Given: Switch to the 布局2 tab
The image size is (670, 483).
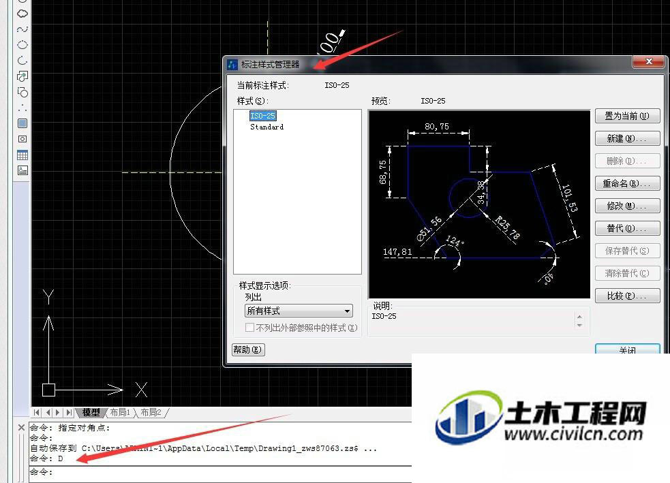Looking at the screenshot, I should click(x=151, y=413).
